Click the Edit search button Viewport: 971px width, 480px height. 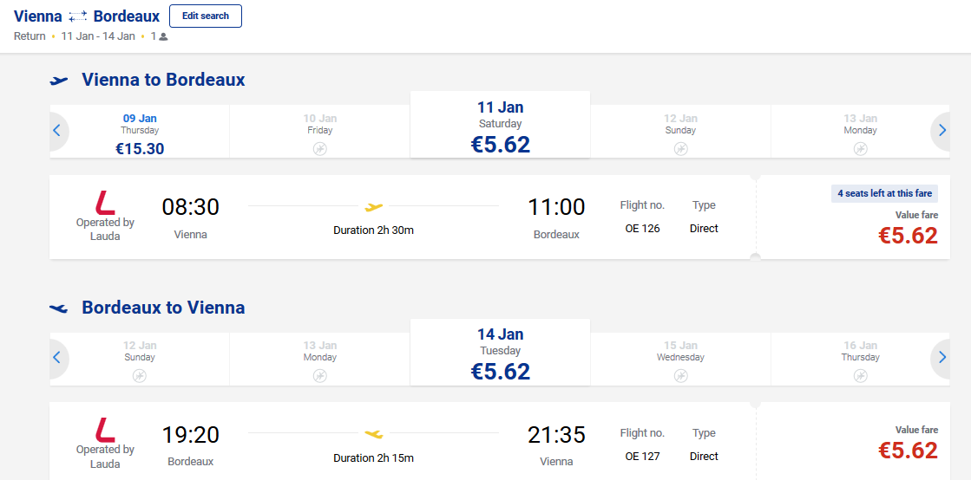coord(206,16)
